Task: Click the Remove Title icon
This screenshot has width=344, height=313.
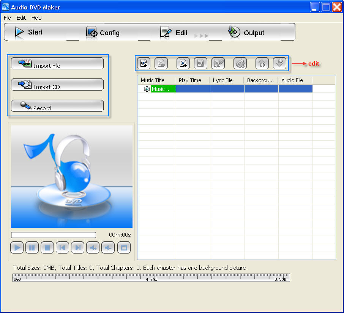Action: [161, 63]
